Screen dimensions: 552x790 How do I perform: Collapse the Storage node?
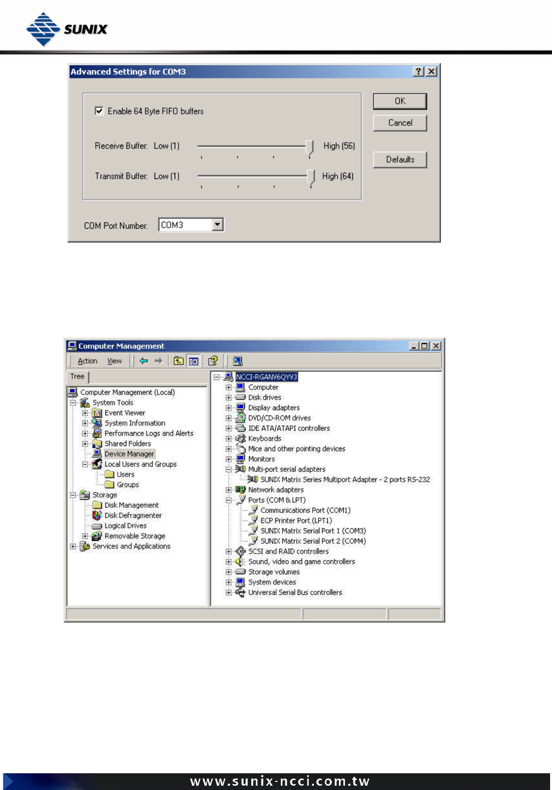pos(73,495)
